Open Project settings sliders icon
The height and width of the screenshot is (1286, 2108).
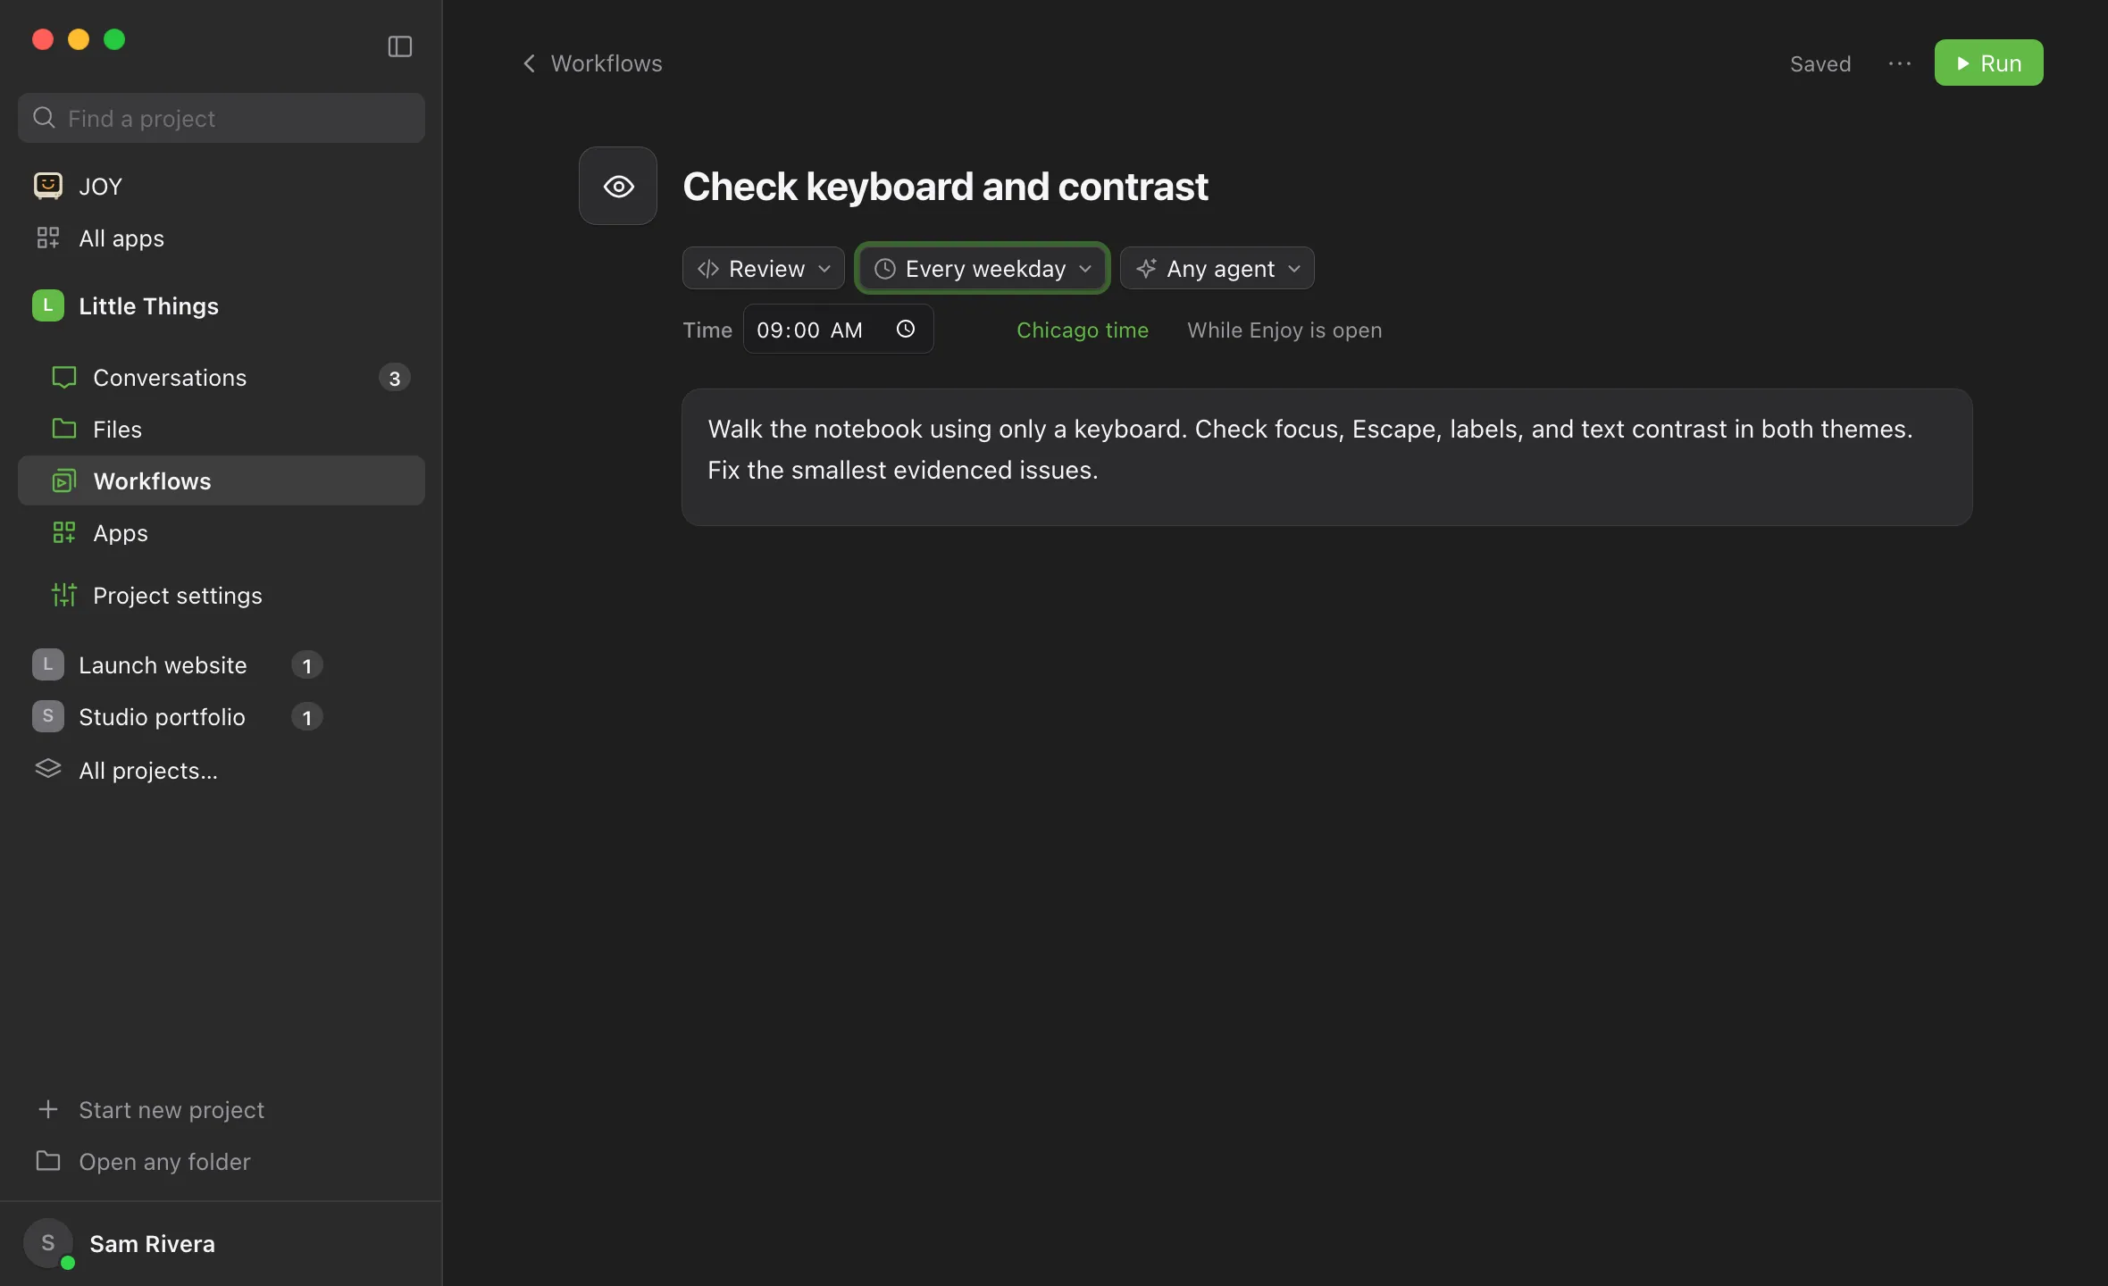click(x=64, y=595)
